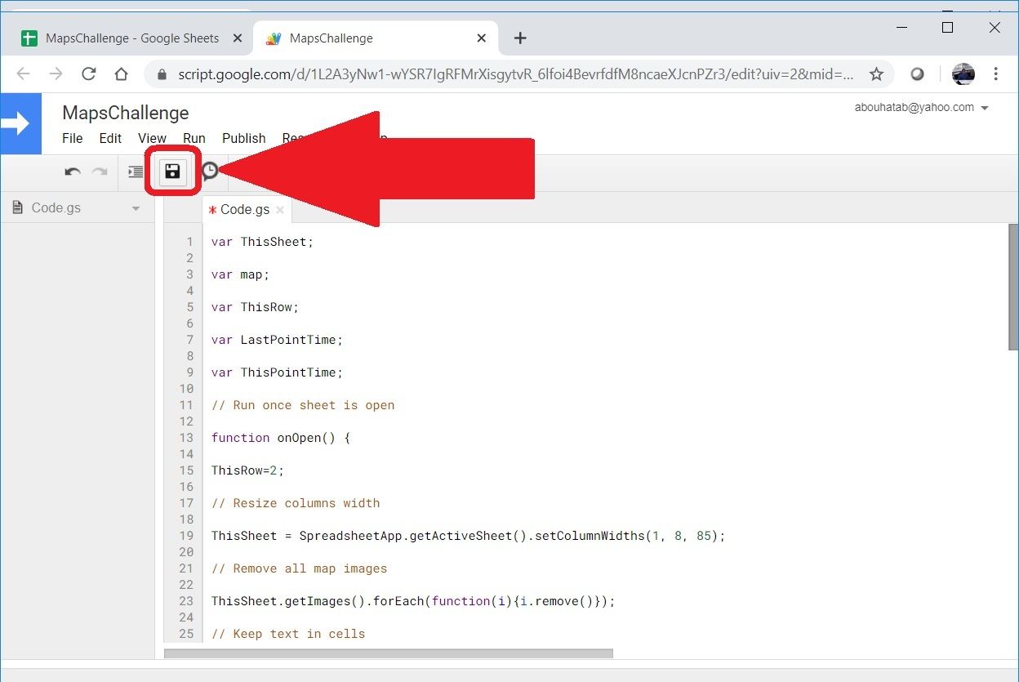Click the round extension icon beside the star

pos(918,74)
